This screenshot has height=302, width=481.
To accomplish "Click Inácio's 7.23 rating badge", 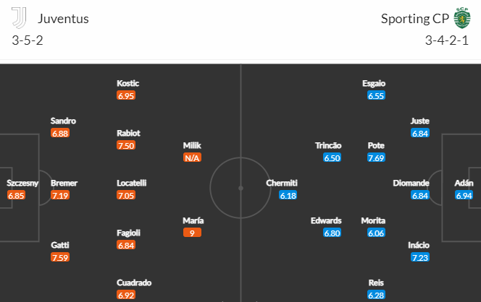I will [420, 258].
